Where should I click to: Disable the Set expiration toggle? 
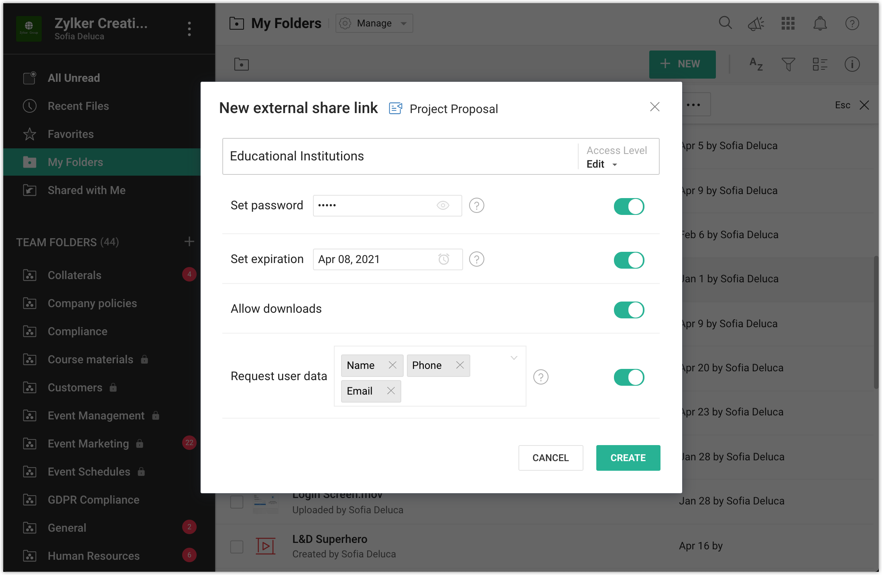(x=628, y=260)
